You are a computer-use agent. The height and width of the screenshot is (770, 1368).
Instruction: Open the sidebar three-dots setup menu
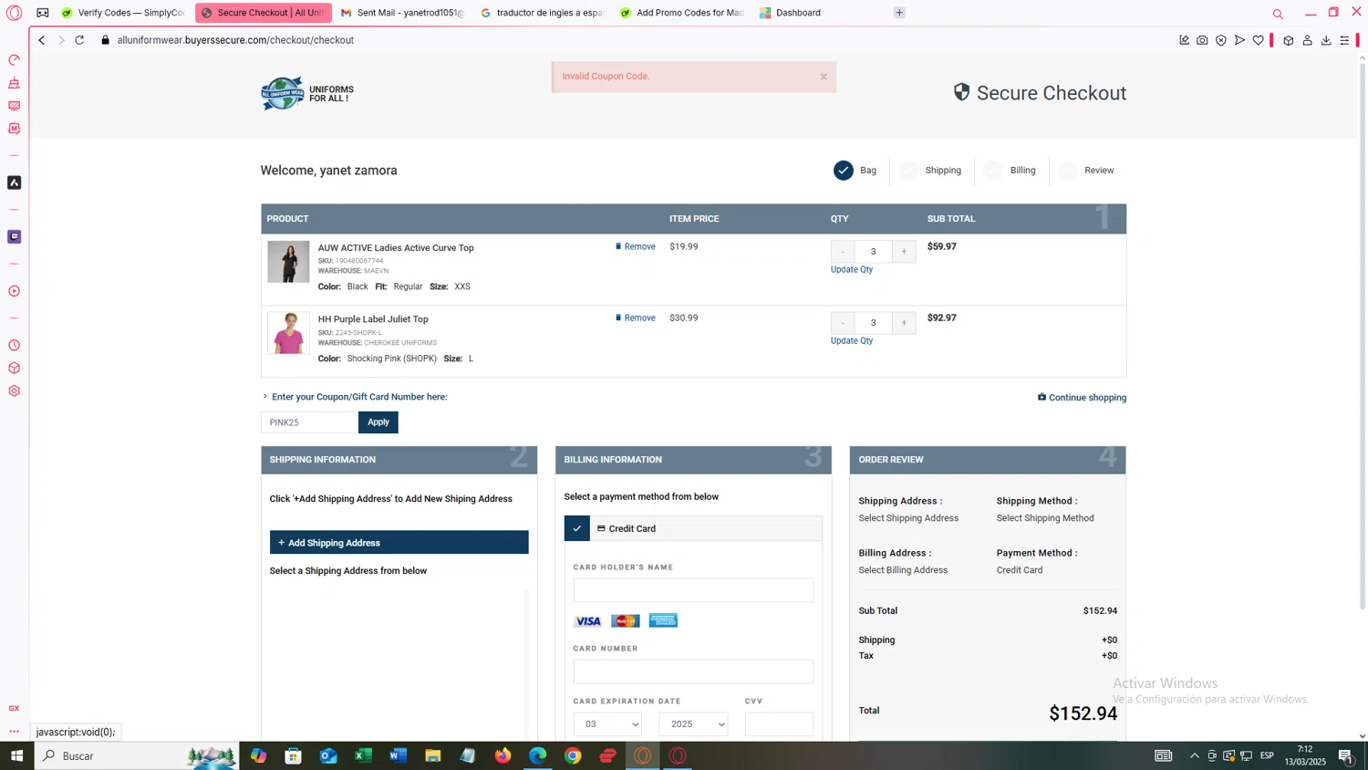(x=14, y=731)
